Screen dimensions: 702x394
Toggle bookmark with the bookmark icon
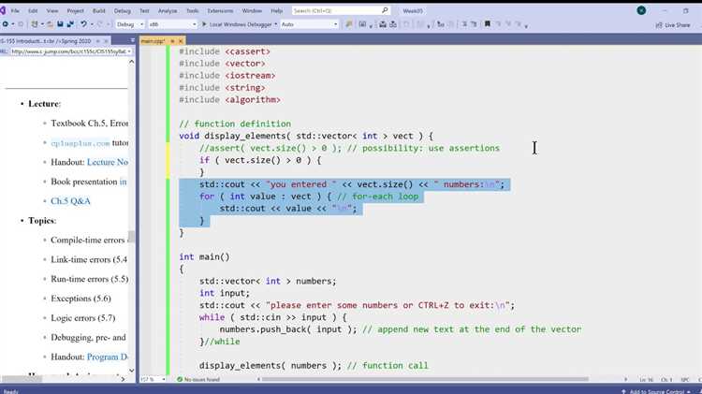487,24
